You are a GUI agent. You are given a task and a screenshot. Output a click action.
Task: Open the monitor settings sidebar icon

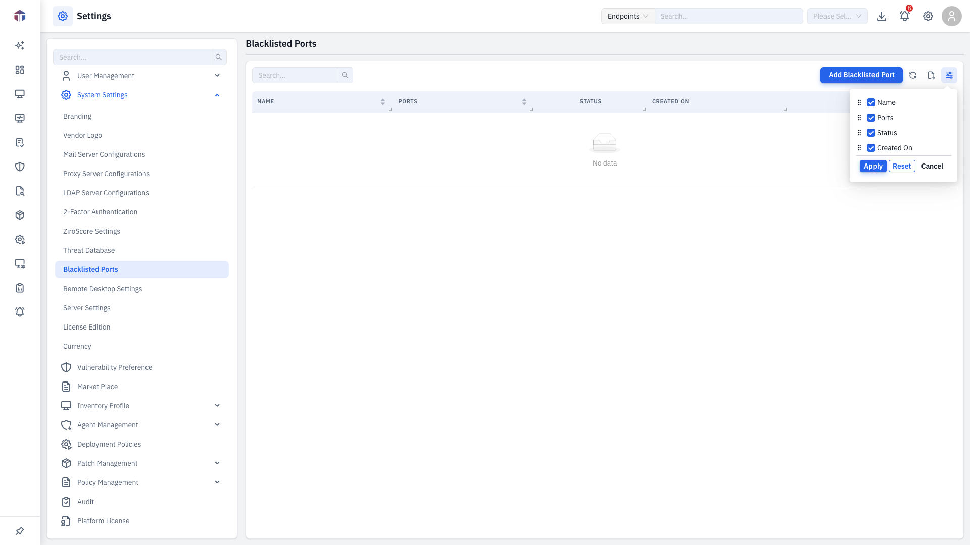click(20, 263)
